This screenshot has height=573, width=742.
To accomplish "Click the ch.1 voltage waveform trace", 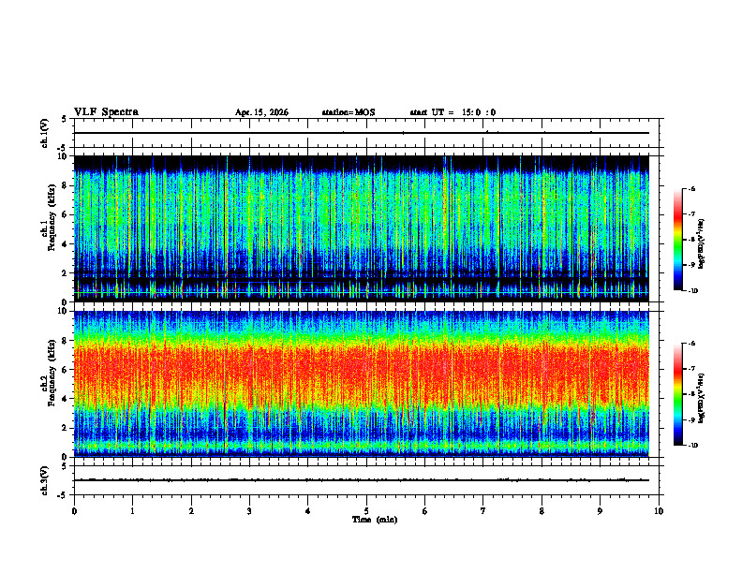I will (362, 133).
